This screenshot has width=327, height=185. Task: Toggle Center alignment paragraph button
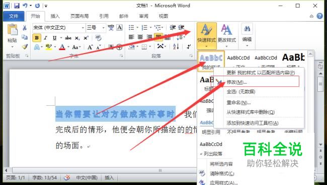pyautogui.click(x=140, y=37)
